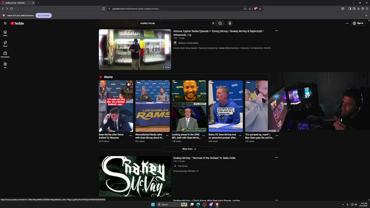Open Microsoft Edge from the taskbar
This screenshot has width=370, height=208.
[198, 205]
